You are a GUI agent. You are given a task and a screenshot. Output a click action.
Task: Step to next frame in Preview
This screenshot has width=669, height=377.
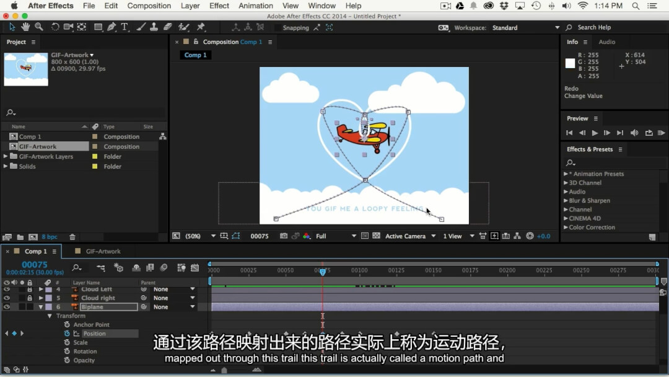606,133
